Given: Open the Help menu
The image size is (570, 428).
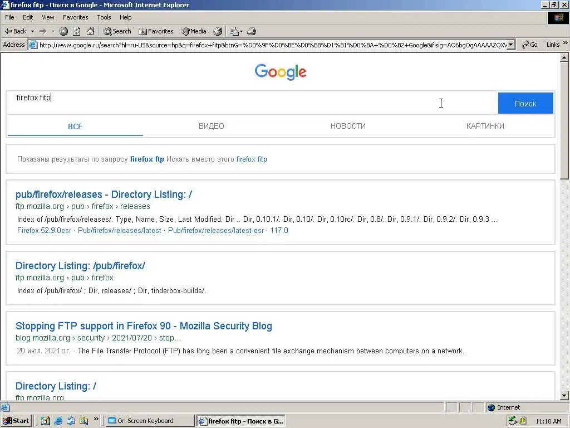Looking at the screenshot, I should [125, 17].
